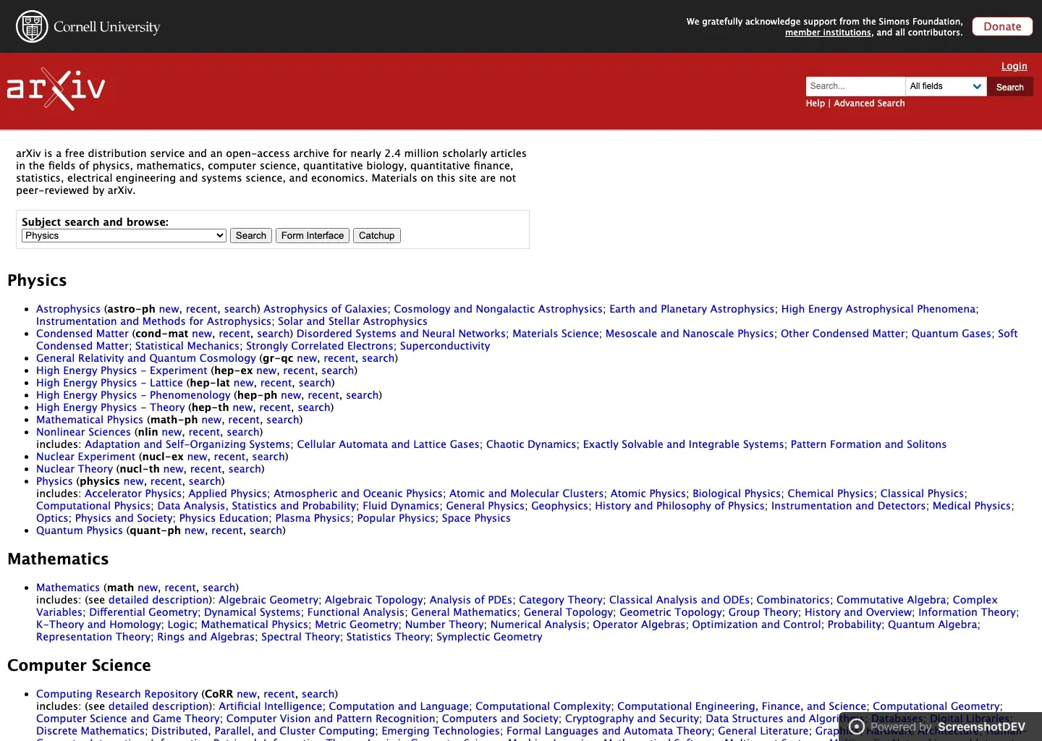The image size is (1042, 741).
Task: Open the Astrophysics category link
Action: pyautogui.click(x=68, y=309)
